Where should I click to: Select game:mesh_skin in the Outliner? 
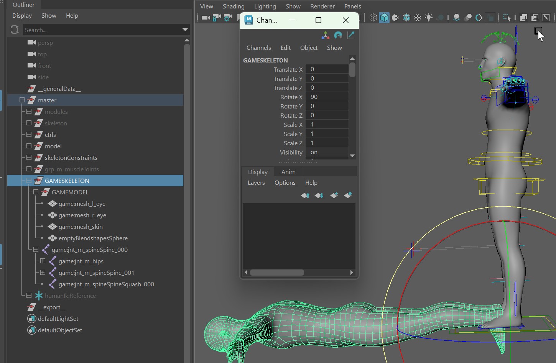click(x=81, y=227)
